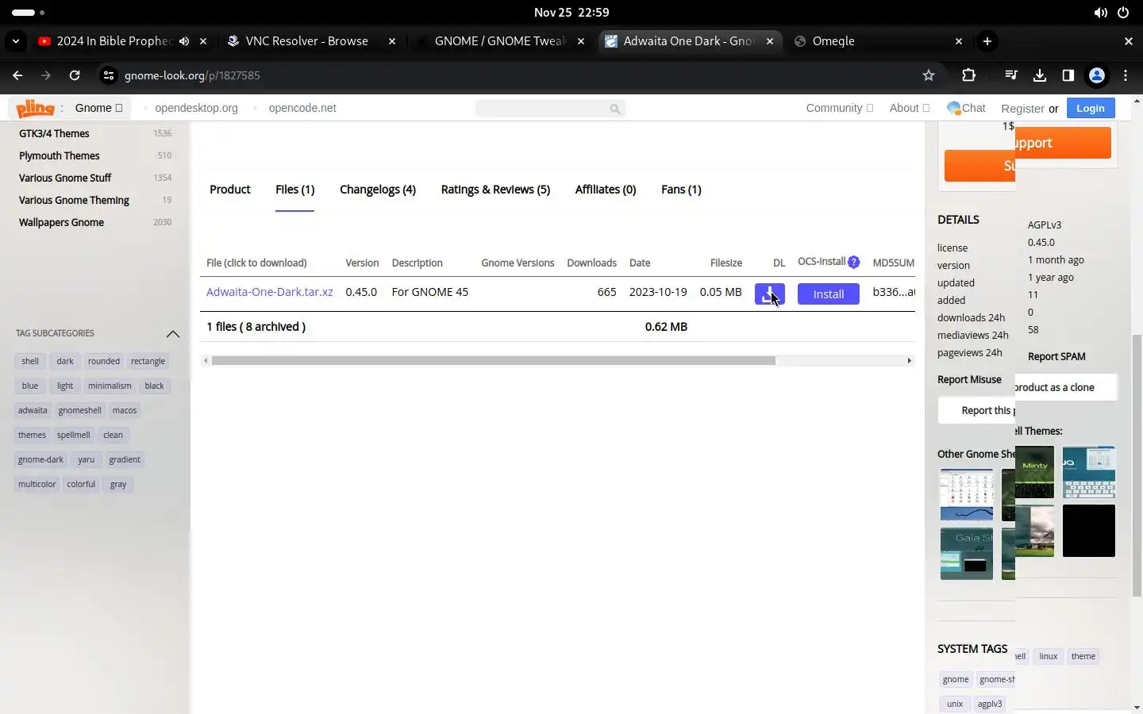The width and height of the screenshot is (1143, 714).
Task: Open the system volume icon in top bar
Action: pos(1100,13)
